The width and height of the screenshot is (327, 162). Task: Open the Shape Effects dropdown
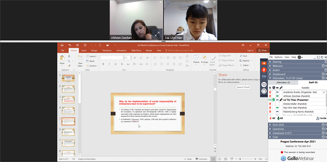coord(227,65)
